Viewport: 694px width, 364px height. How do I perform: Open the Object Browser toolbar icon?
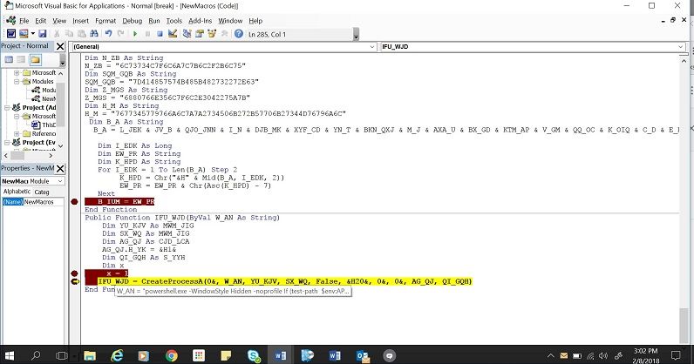click(x=212, y=34)
